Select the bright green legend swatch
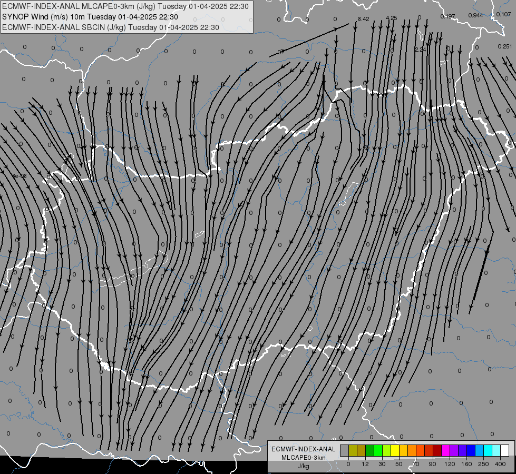Image resolution: width=516 pixels, height=474 pixels. coord(378,450)
